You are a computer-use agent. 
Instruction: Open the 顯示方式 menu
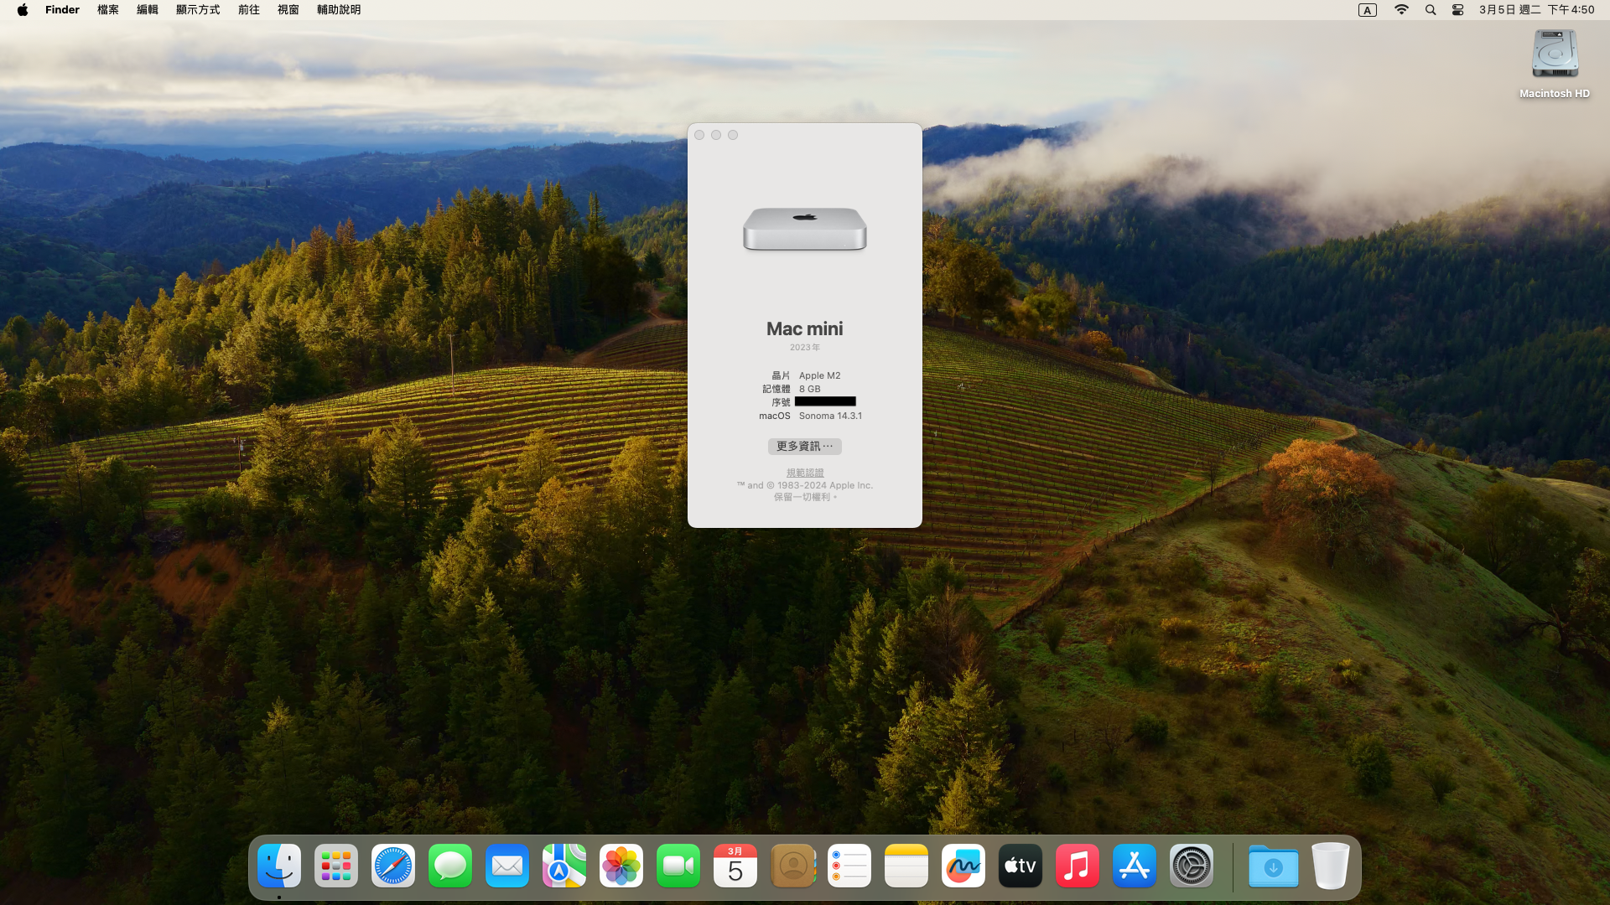click(x=198, y=10)
